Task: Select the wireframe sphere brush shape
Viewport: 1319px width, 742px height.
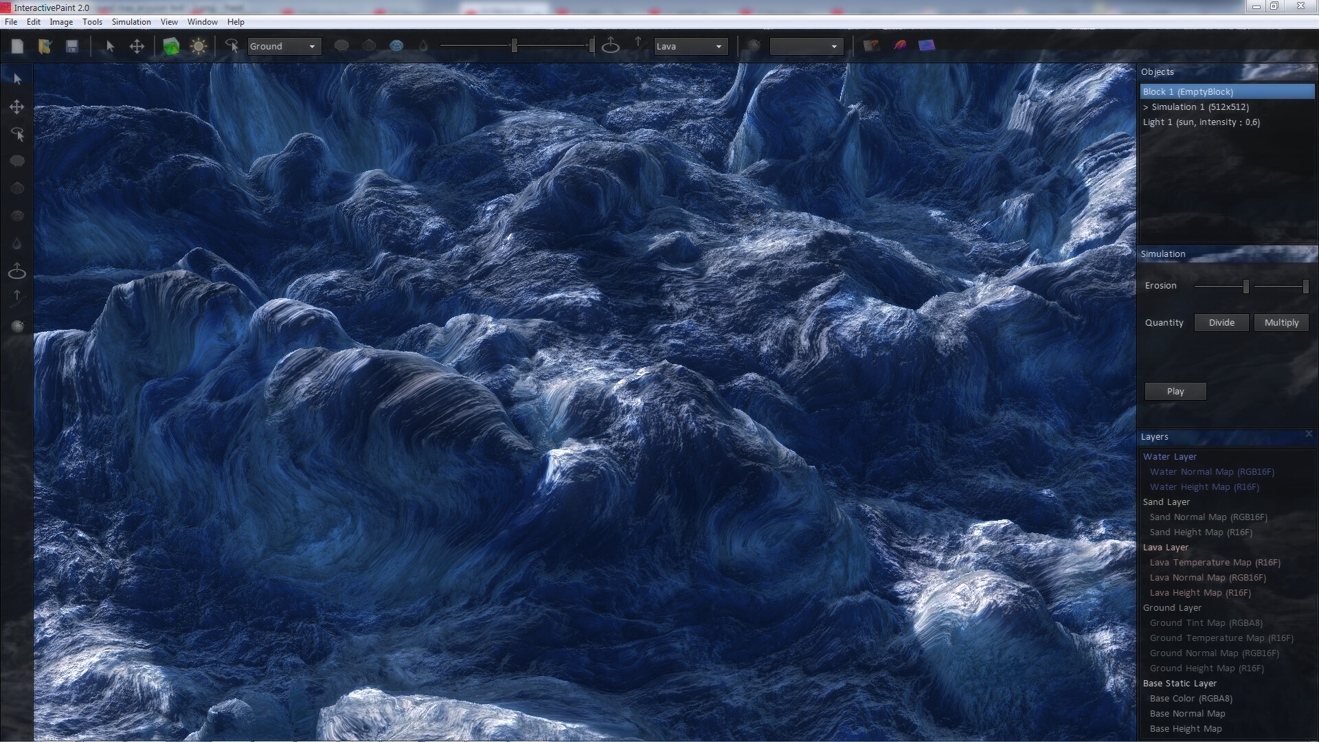Action: click(x=397, y=45)
